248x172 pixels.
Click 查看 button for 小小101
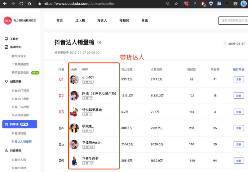point(239,80)
